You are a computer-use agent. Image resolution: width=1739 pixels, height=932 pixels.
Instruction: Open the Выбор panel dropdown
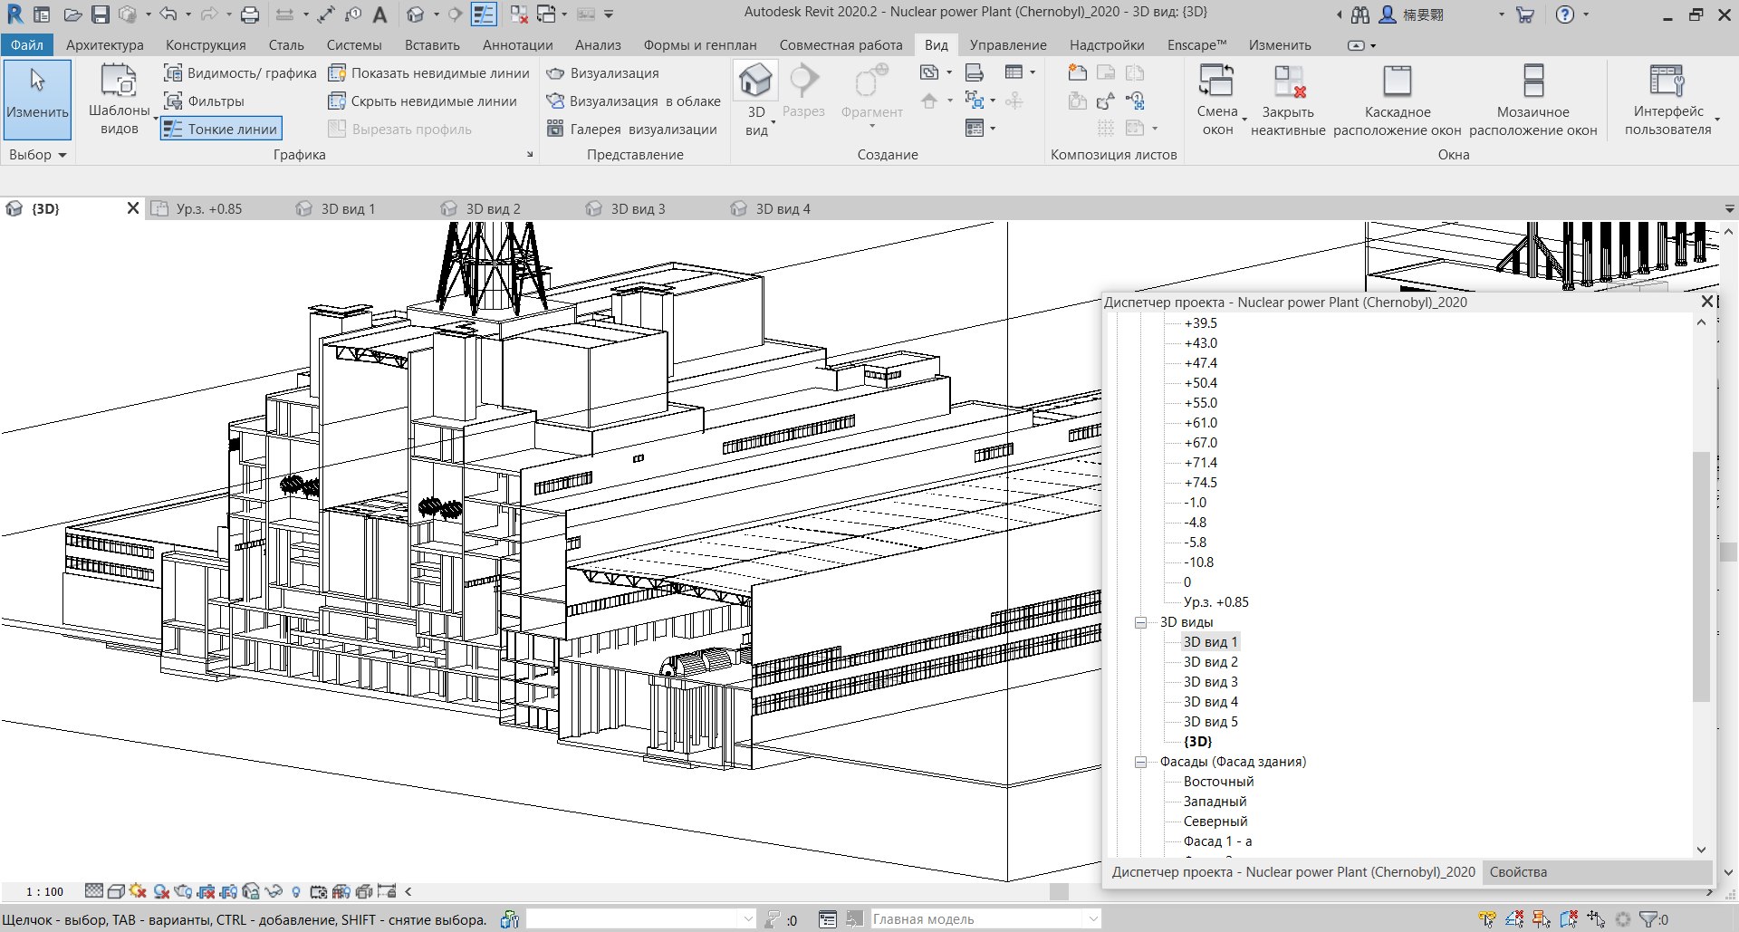pos(37,155)
